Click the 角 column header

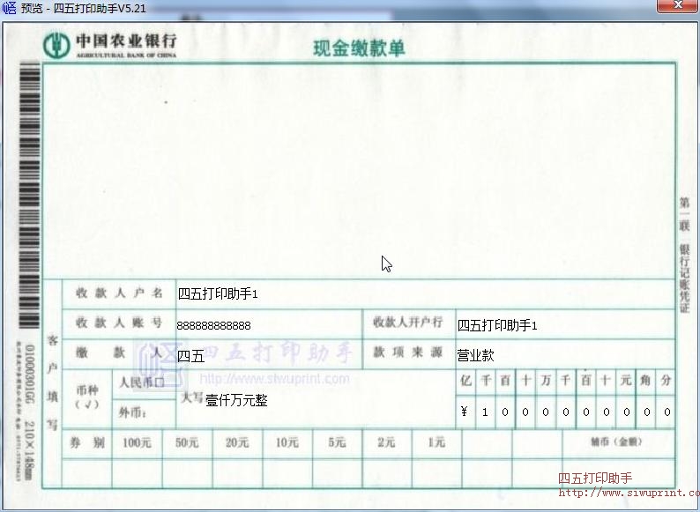point(645,381)
